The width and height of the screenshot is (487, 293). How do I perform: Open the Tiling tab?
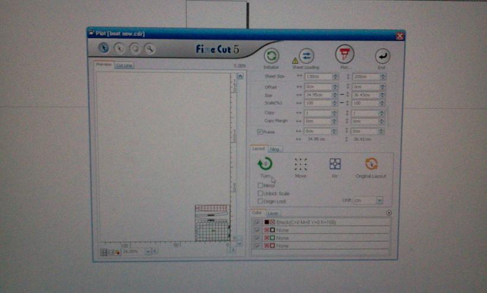(274, 149)
